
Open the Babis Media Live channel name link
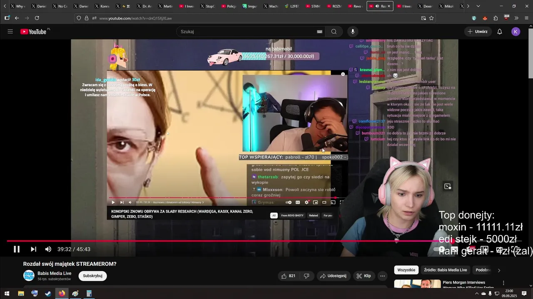(55, 273)
